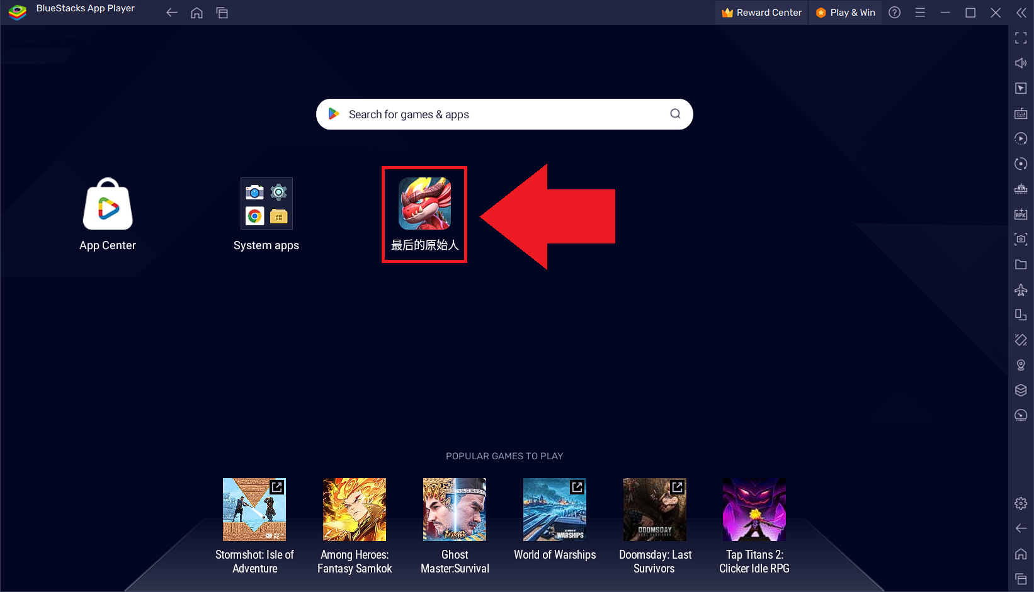Click the sidebar home icon
The image size is (1034, 592).
tap(1021, 554)
